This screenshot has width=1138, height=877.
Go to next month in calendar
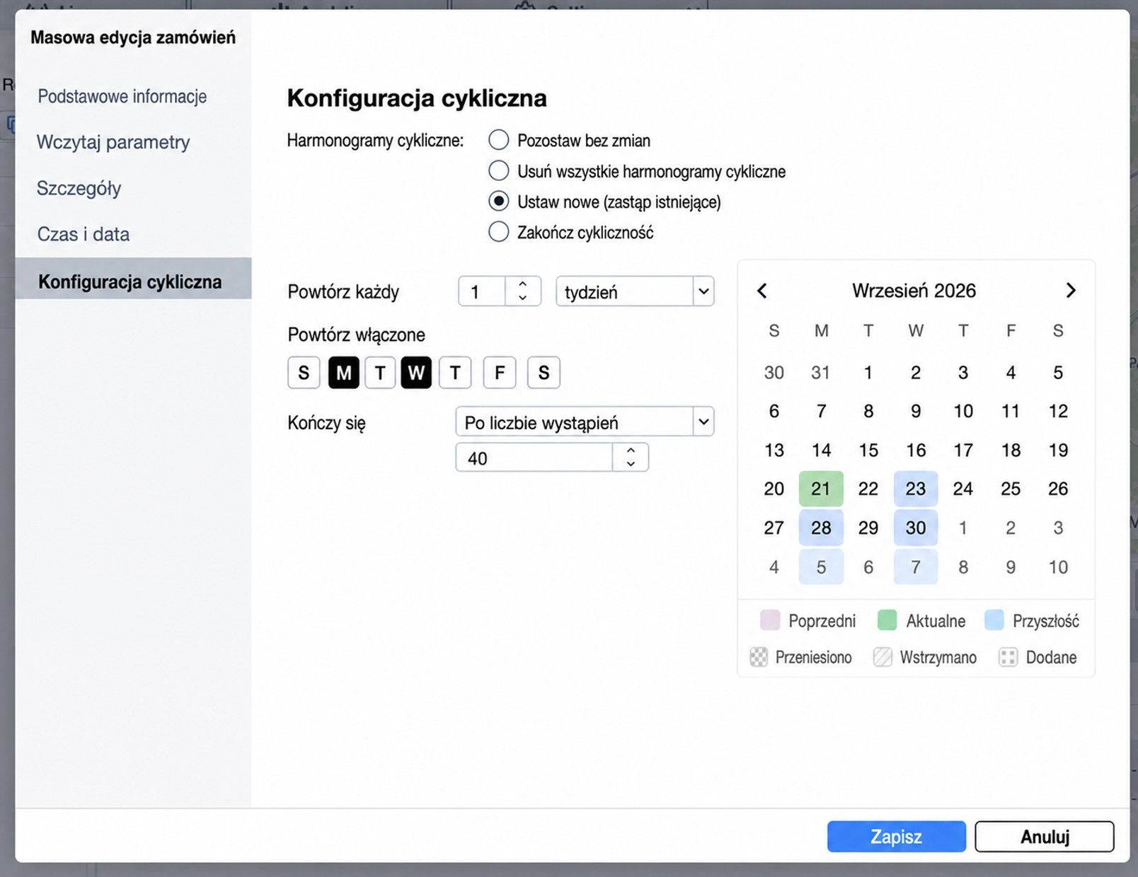tap(1071, 291)
